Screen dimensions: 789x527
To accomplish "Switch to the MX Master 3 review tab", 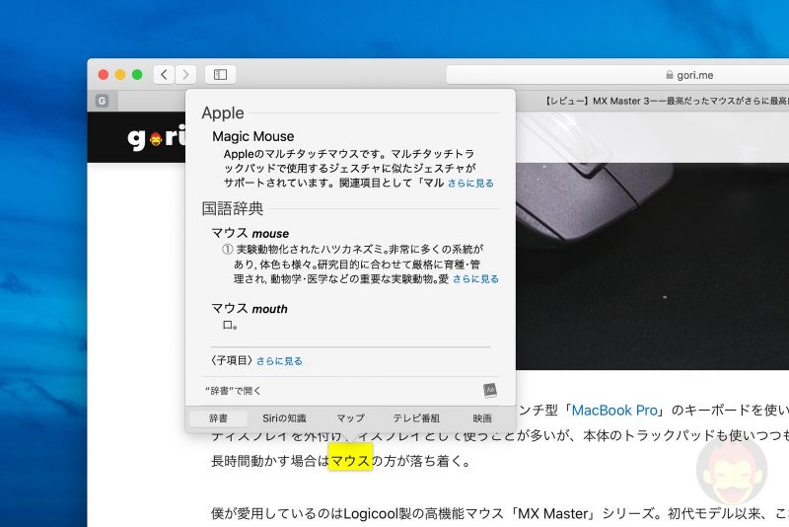I will [x=667, y=101].
